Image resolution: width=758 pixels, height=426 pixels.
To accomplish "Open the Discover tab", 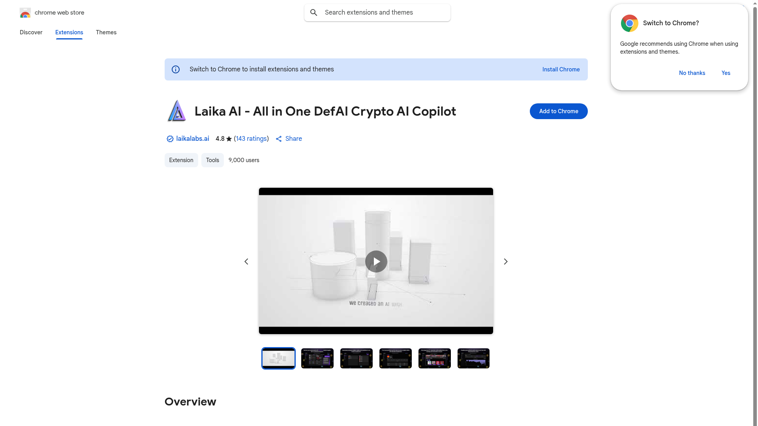I will [31, 32].
